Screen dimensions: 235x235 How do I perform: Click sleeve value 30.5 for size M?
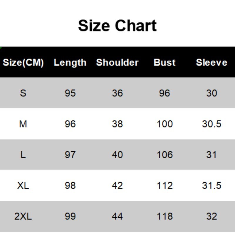click(x=211, y=124)
